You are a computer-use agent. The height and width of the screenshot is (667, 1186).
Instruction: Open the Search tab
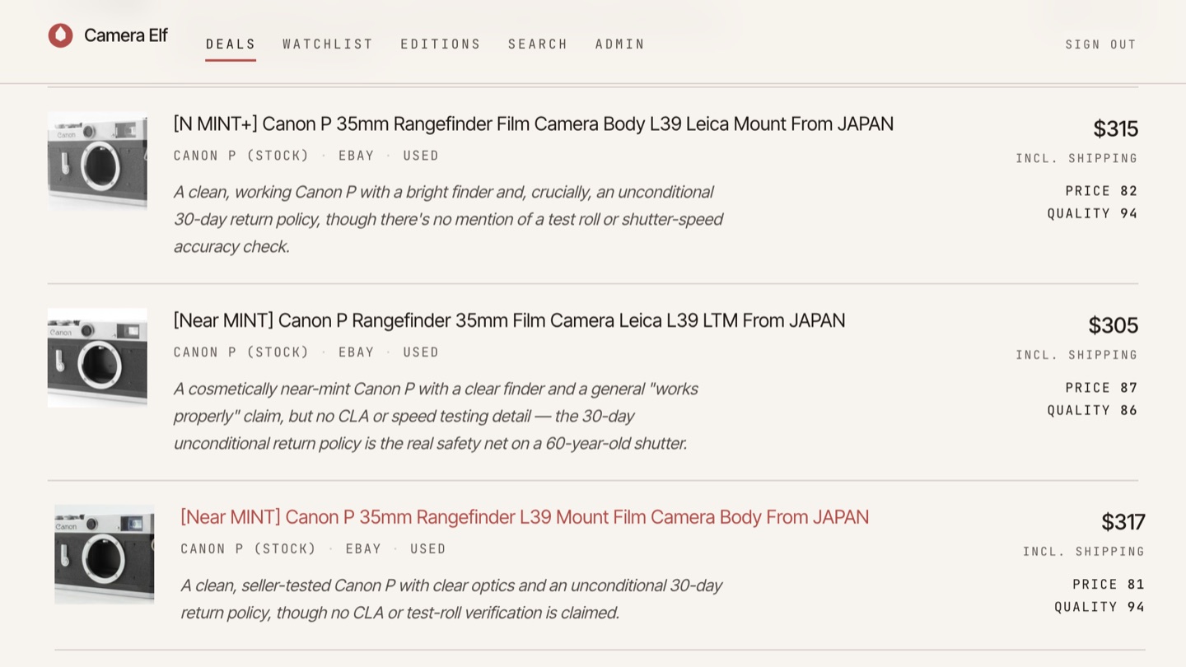coord(538,44)
